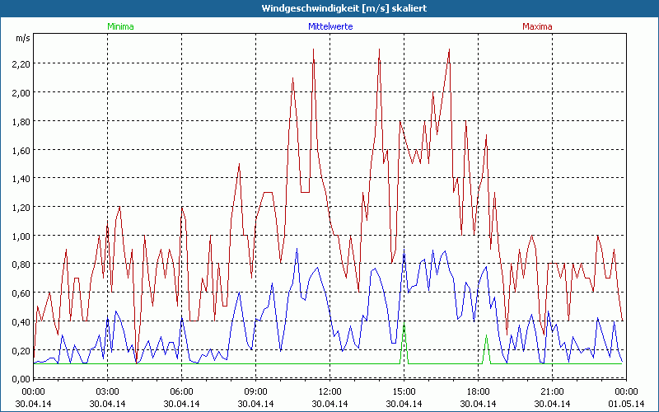Click the 01.05.14 date label

(625, 403)
